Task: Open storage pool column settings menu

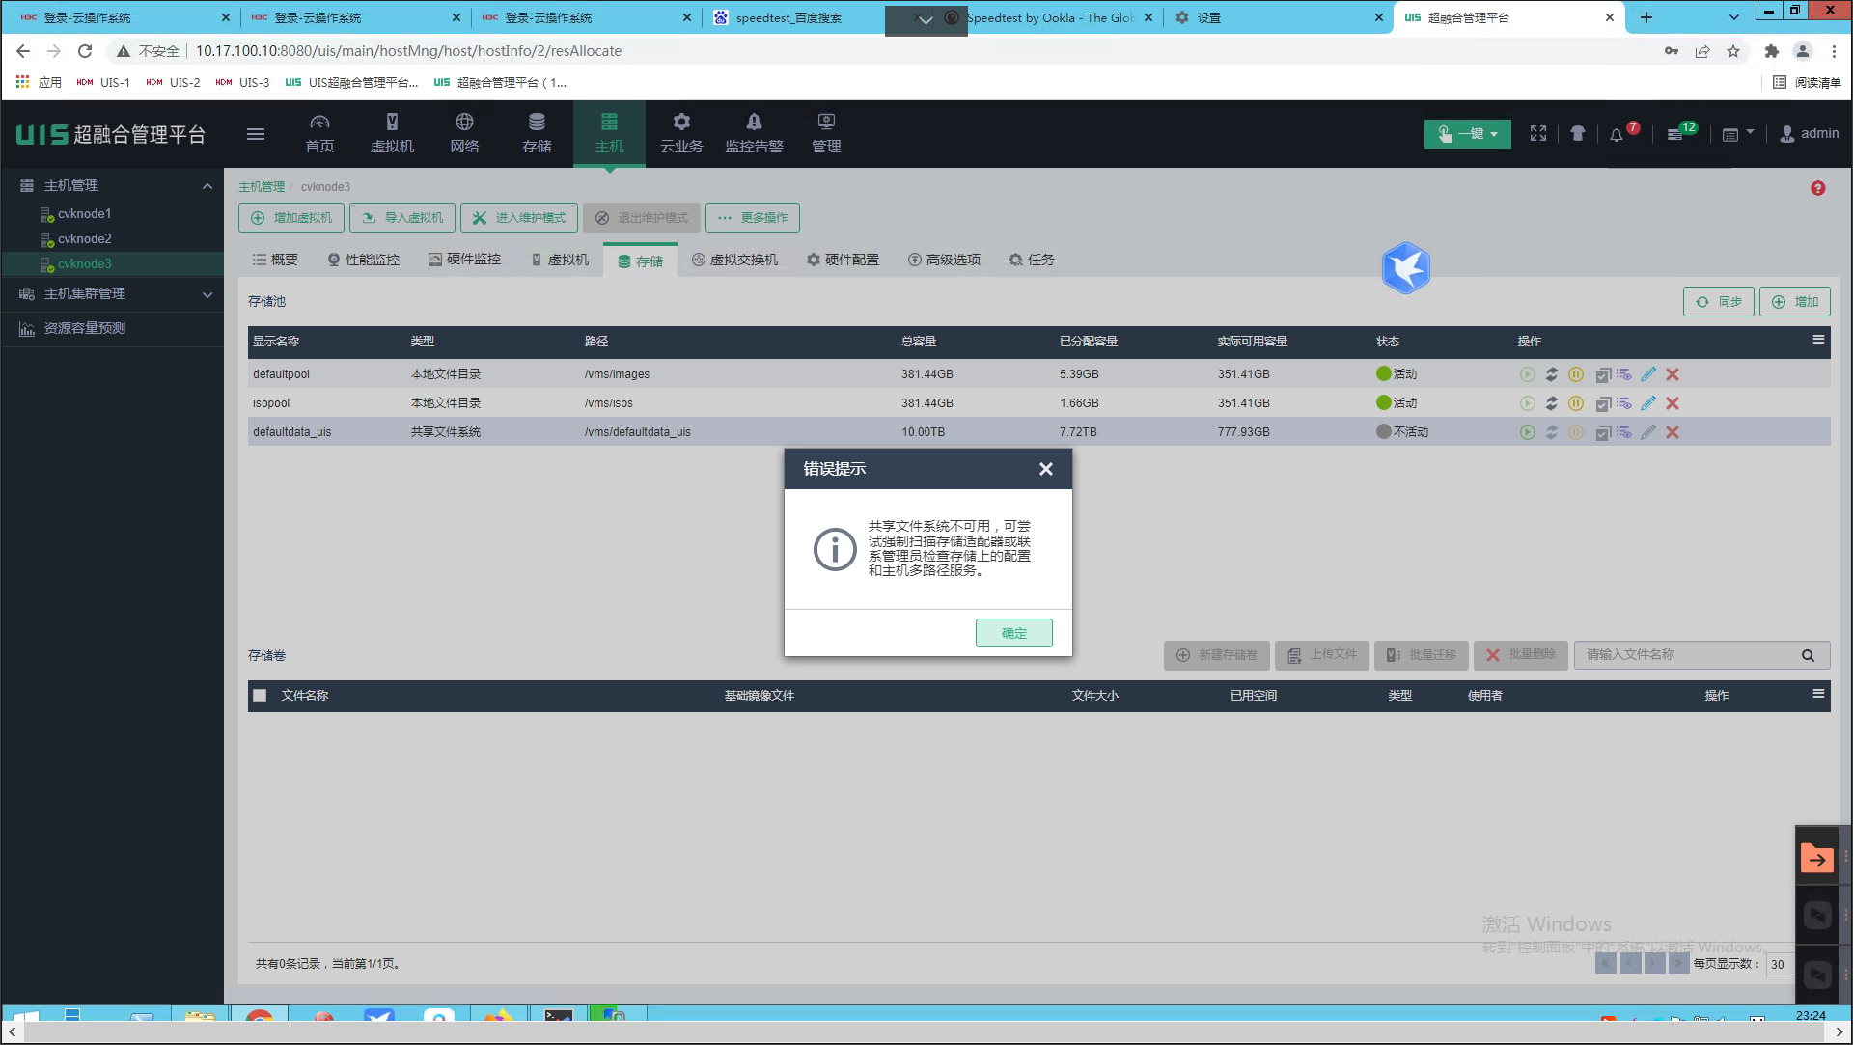Action: [x=1818, y=340]
